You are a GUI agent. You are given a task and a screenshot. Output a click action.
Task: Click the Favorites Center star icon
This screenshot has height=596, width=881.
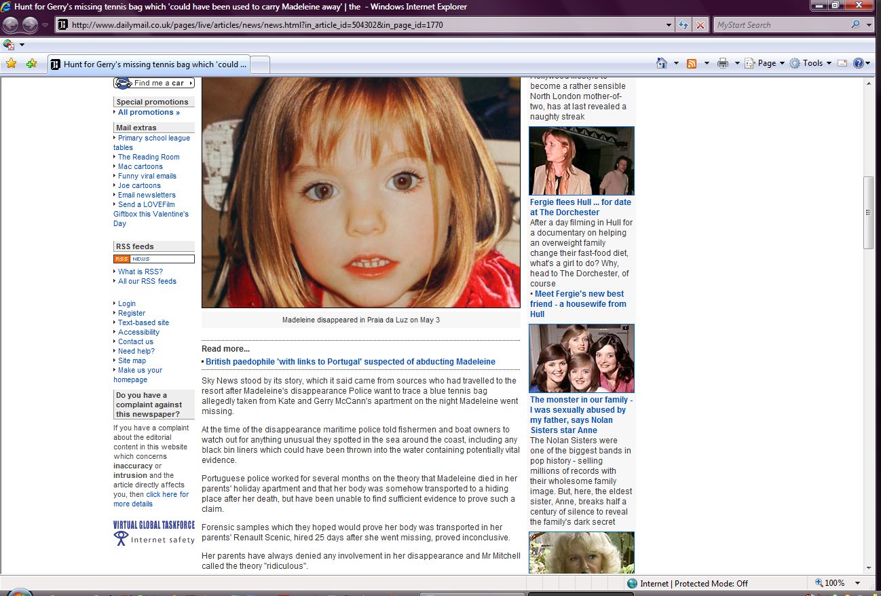[11, 64]
